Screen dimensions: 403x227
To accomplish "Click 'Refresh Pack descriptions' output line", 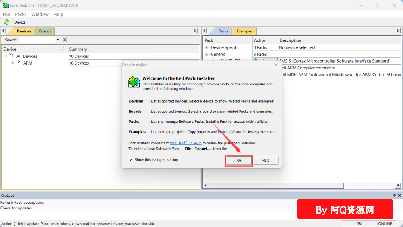I will tap(22, 203).
